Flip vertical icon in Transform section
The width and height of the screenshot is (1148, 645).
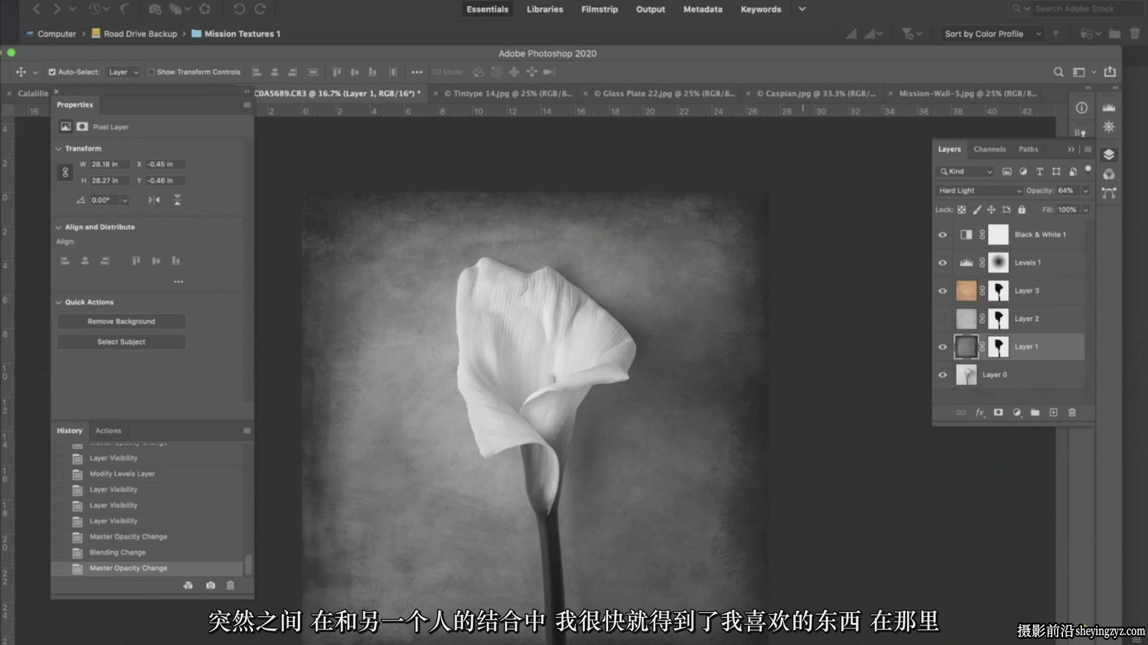point(177,200)
